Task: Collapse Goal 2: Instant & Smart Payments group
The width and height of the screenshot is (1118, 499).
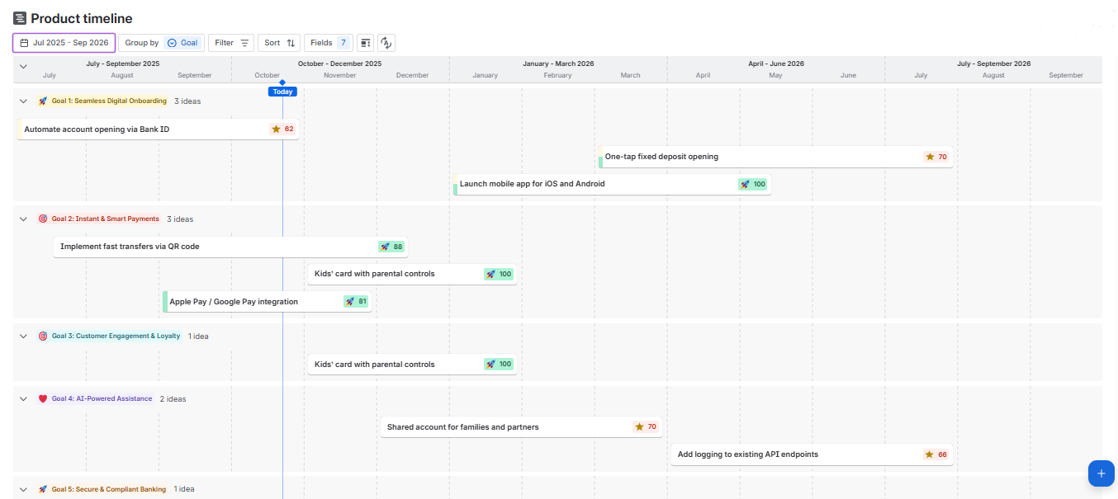Action: tap(23, 219)
